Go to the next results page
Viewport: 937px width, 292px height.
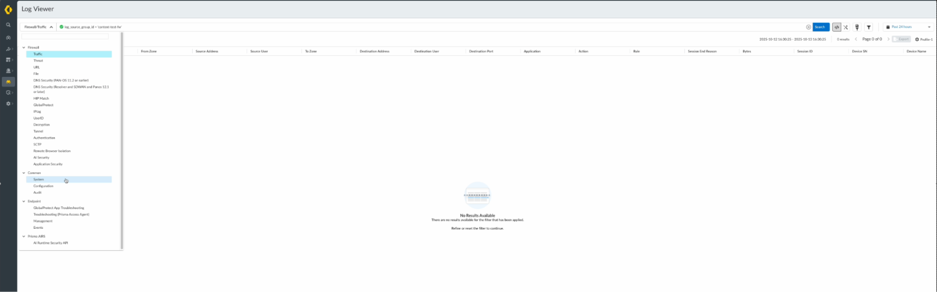888,39
